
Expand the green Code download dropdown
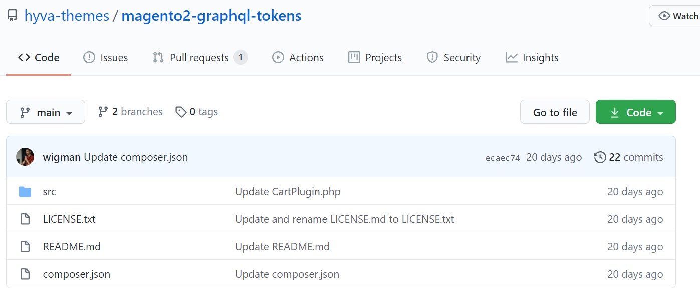[x=635, y=112]
